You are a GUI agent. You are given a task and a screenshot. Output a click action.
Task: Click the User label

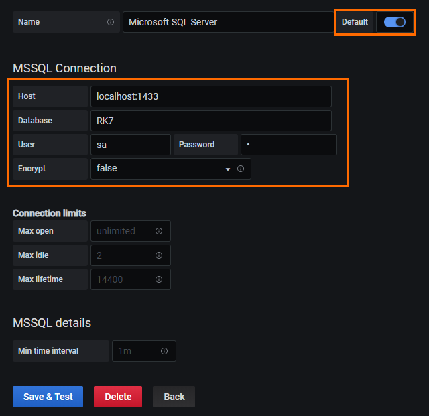[x=26, y=145]
